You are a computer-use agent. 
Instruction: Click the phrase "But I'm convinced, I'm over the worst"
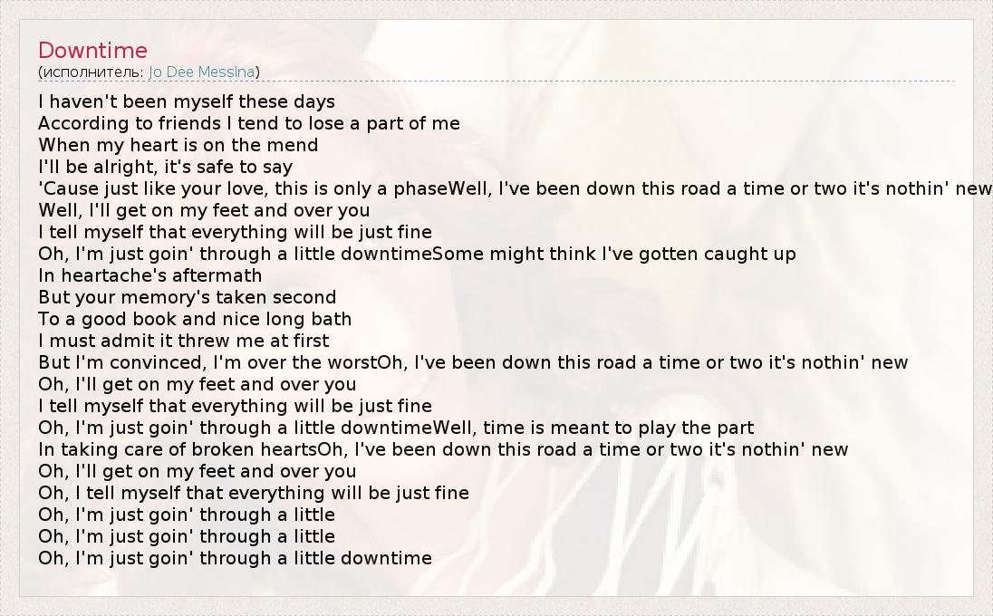[x=207, y=362]
